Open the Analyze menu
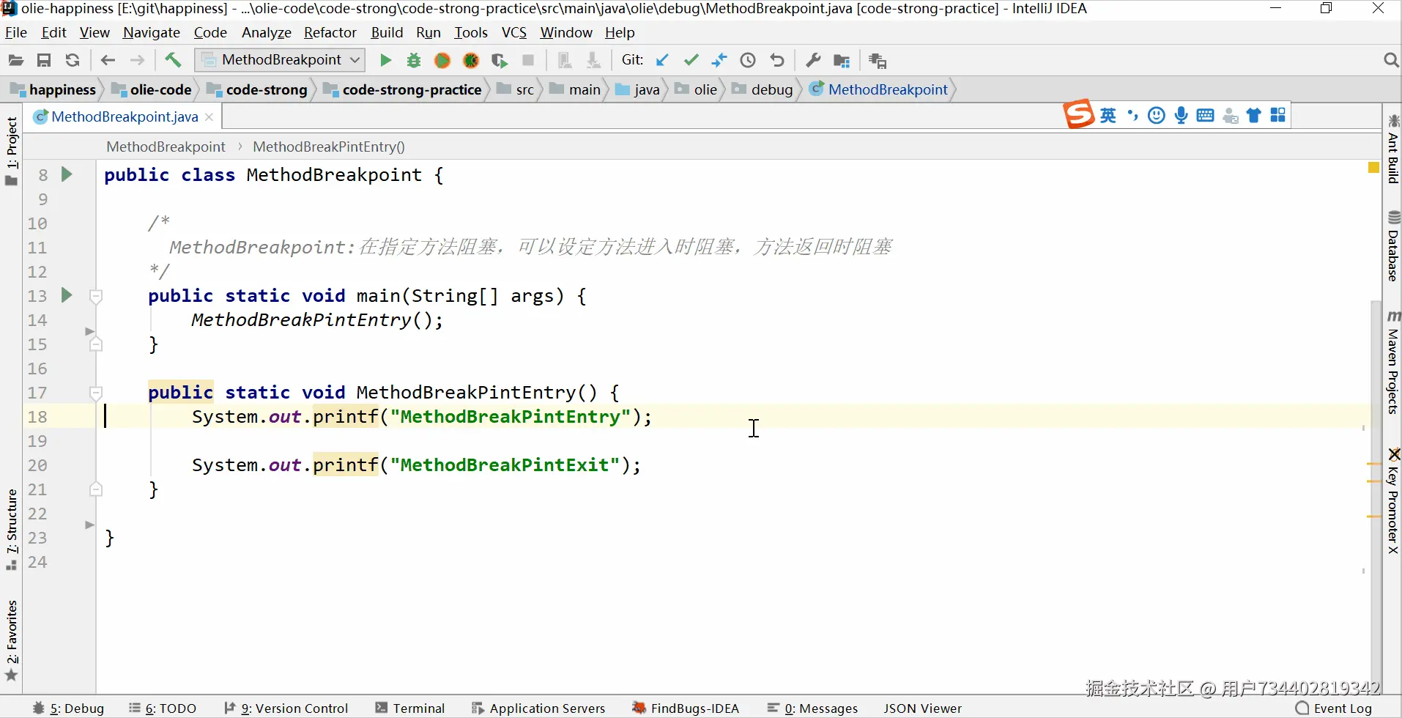The height and width of the screenshot is (718, 1402). 267,32
